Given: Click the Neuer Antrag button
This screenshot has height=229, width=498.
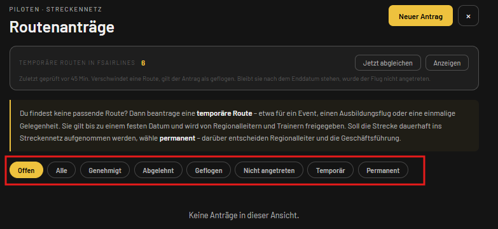Looking at the screenshot, I should point(420,16).
